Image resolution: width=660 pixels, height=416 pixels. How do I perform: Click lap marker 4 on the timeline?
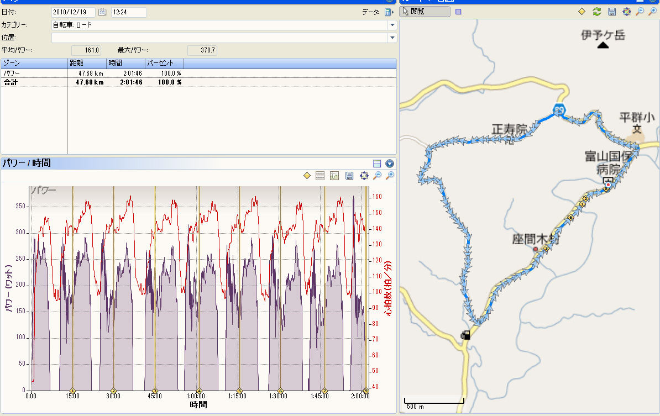click(x=199, y=390)
